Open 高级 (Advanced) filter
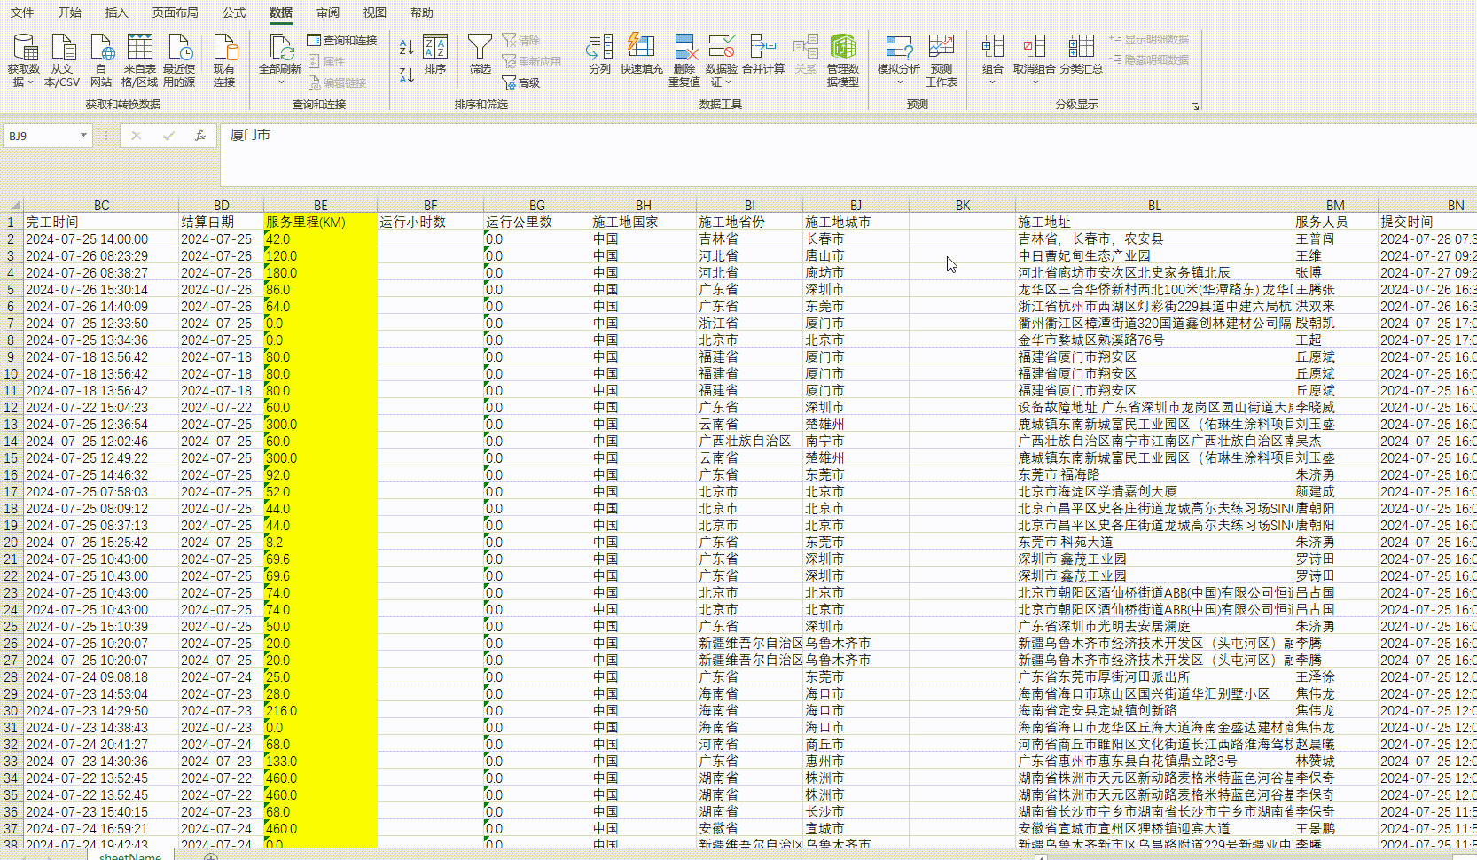The height and width of the screenshot is (860, 1477). click(x=521, y=82)
